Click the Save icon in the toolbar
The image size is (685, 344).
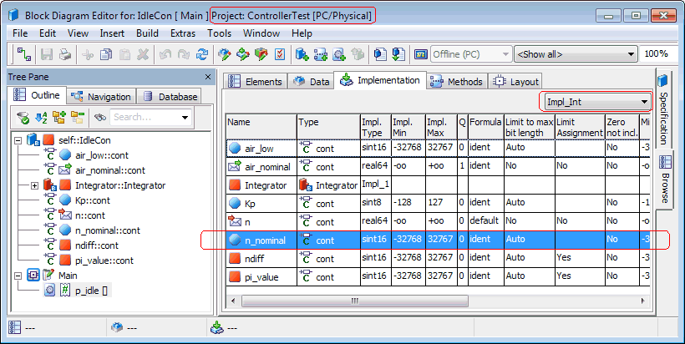pyautogui.click(x=47, y=54)
